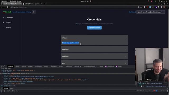
Task: Click the 'This is your loading screen' text
Action: [x=71, y=43]
